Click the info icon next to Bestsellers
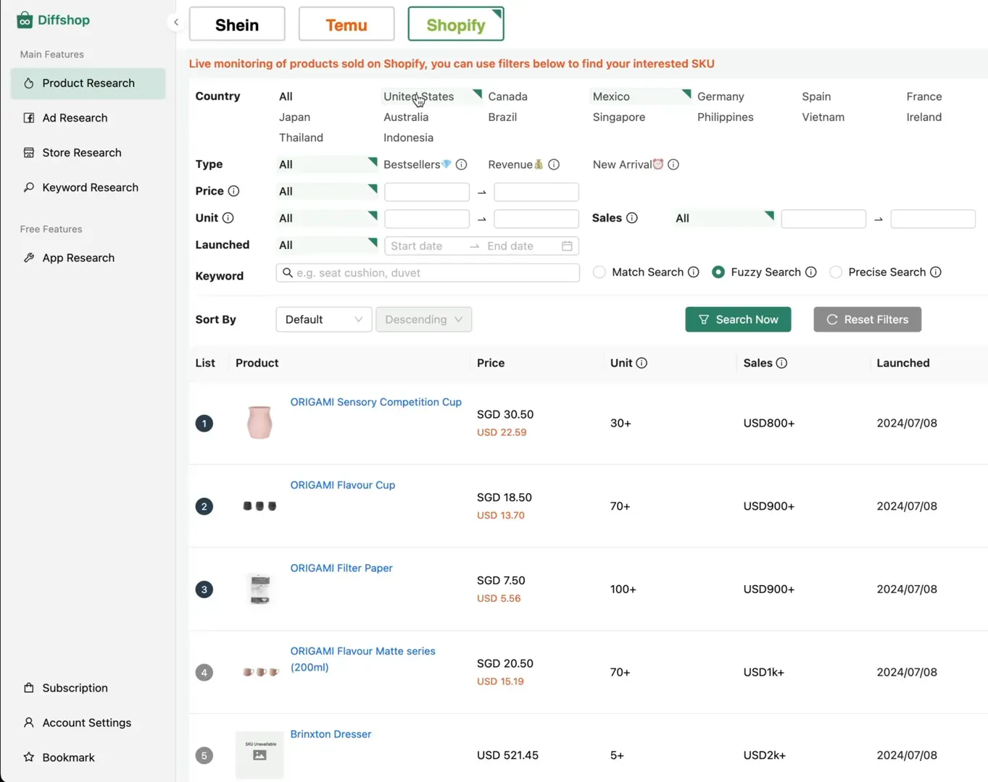988x782 pixels. tap(461, 164)
